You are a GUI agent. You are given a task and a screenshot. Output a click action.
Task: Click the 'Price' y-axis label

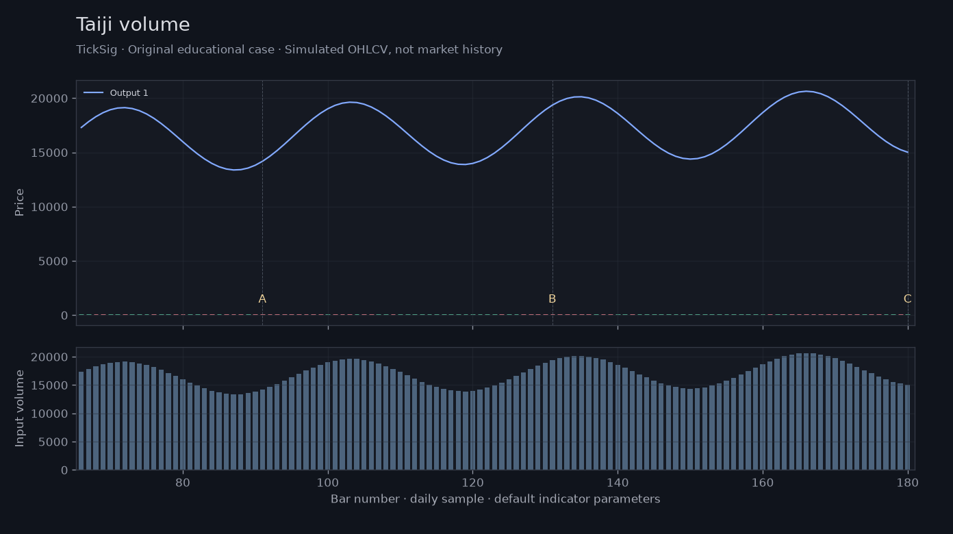click(20, 202)
